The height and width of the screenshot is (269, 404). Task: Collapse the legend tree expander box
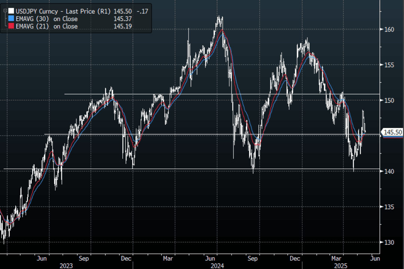coord(5,11)
